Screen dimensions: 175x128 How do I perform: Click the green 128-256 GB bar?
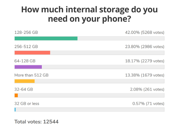tap(46, 38)
